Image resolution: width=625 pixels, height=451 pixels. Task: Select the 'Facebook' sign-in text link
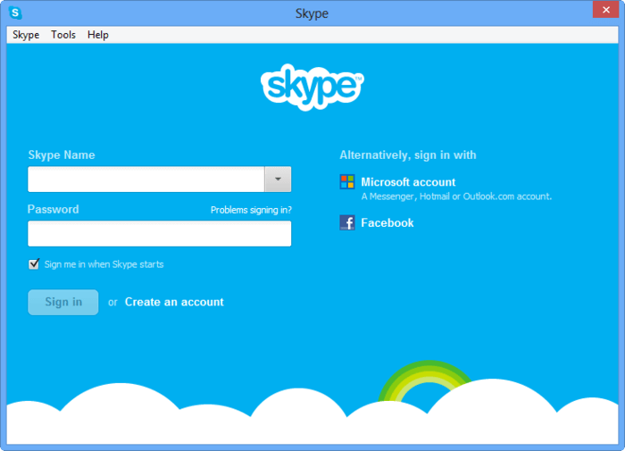click(387, 222)
